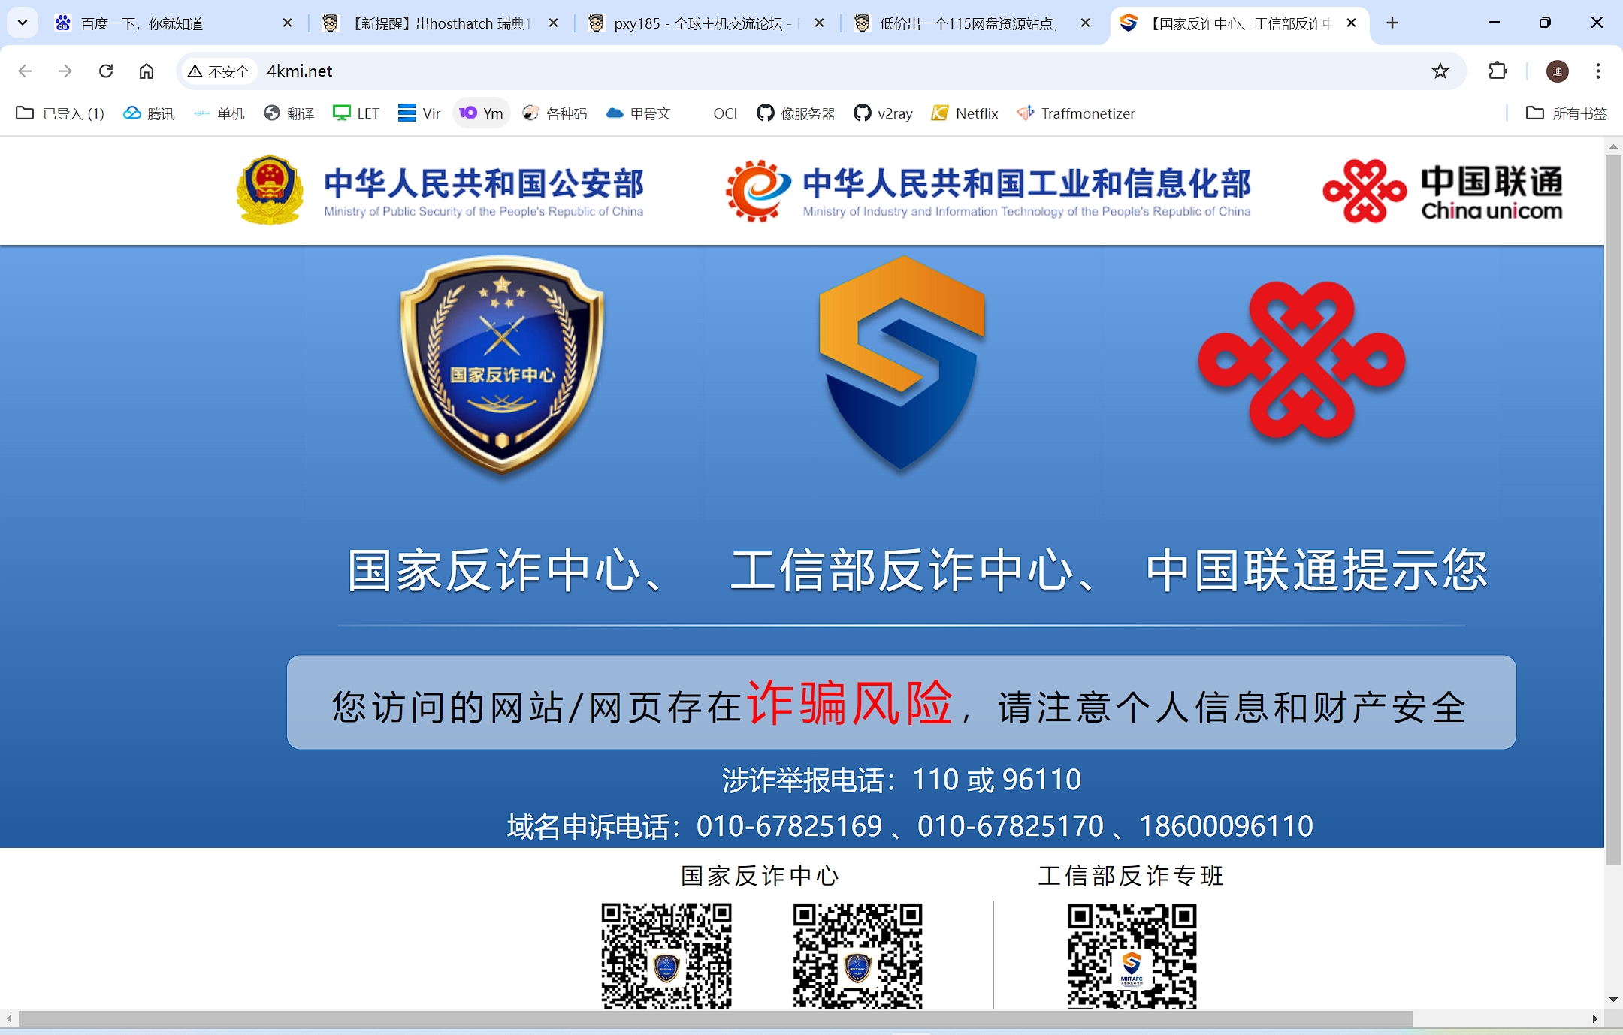Close the 国家反诈中心 tab

click(x=1351, y=23)
